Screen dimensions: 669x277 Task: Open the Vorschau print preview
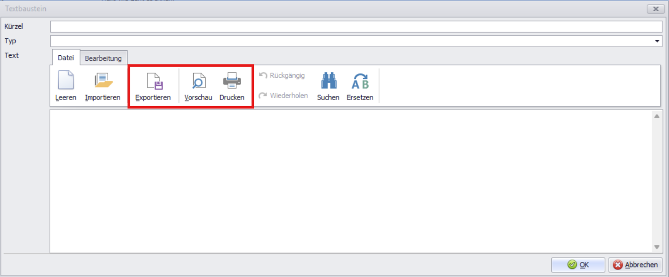click(x=198, y=81)
